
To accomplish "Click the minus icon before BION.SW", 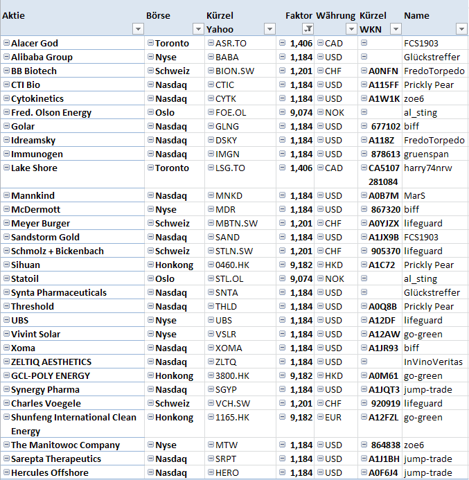I will (210, 71).
